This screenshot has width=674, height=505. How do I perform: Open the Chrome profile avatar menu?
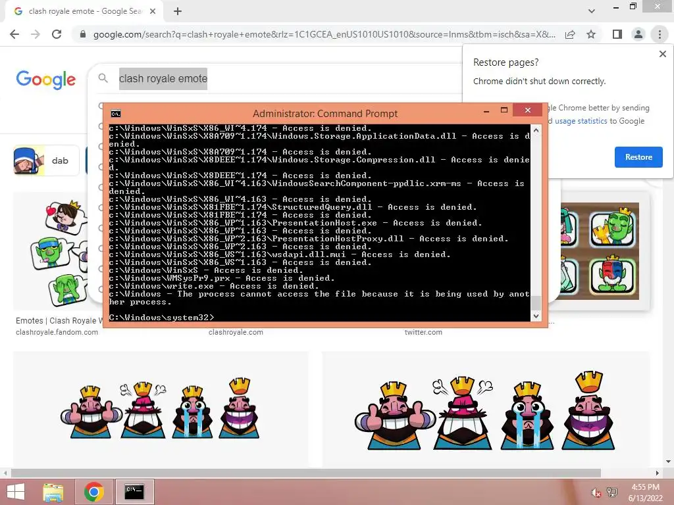pos(638,34)
